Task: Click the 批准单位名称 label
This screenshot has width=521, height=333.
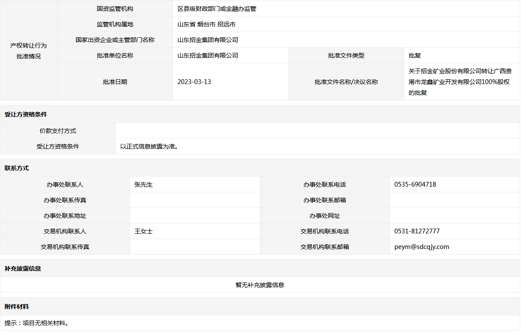Action: tap(115, 55)
